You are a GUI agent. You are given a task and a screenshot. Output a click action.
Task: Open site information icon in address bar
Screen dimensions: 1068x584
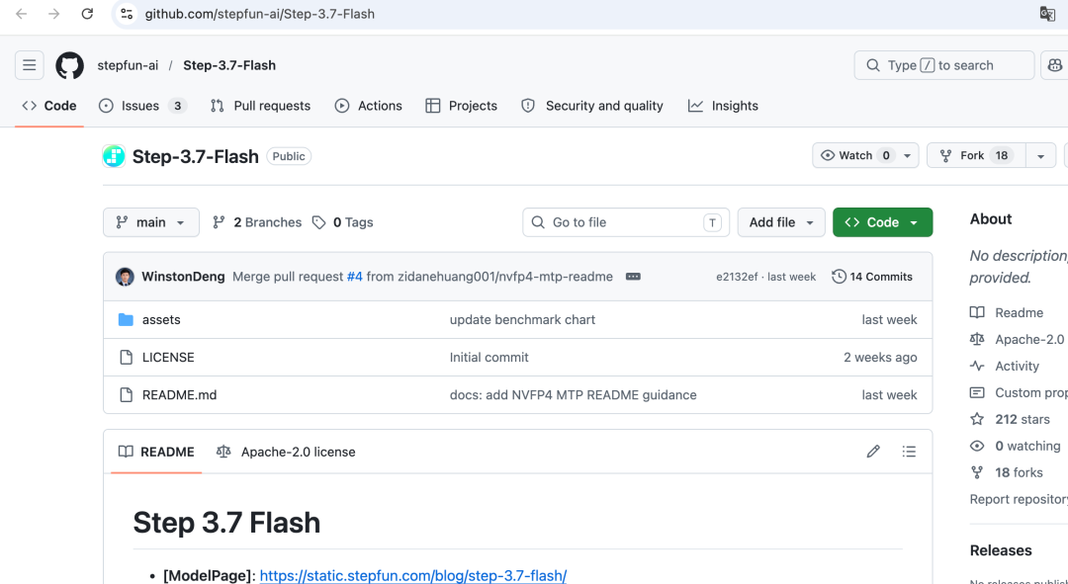pyautogui.click(x=127, y=14)
